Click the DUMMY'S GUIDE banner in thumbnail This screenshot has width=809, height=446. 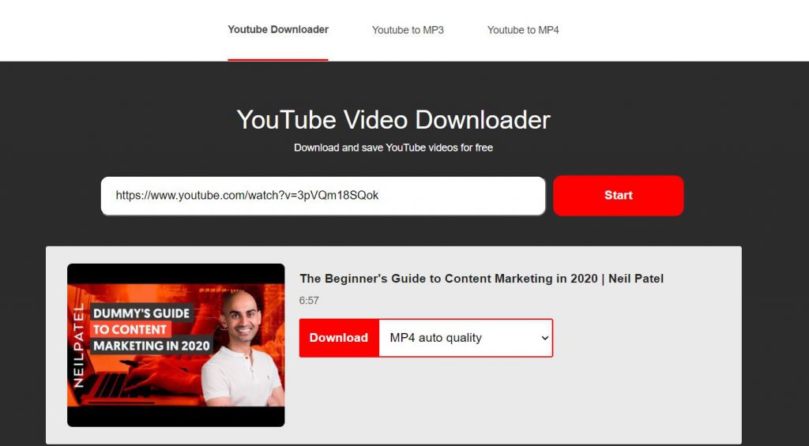141,313
